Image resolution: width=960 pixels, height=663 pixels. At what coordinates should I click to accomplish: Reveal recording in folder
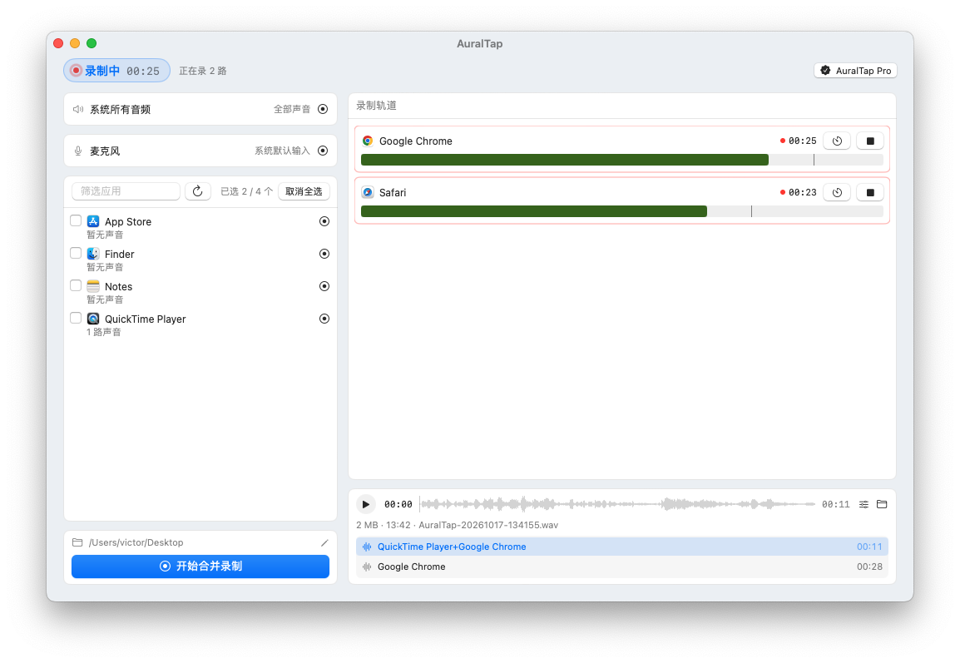point(882,504)
